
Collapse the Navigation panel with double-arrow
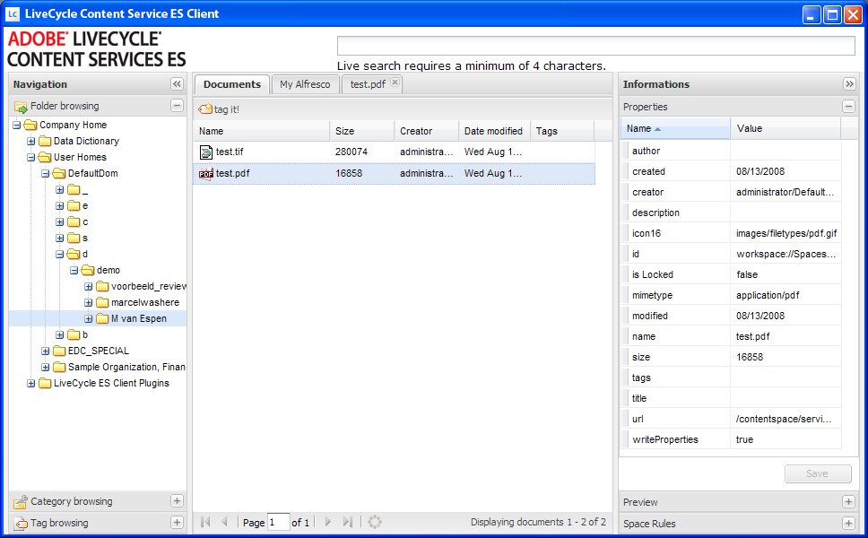pos(177,83)
